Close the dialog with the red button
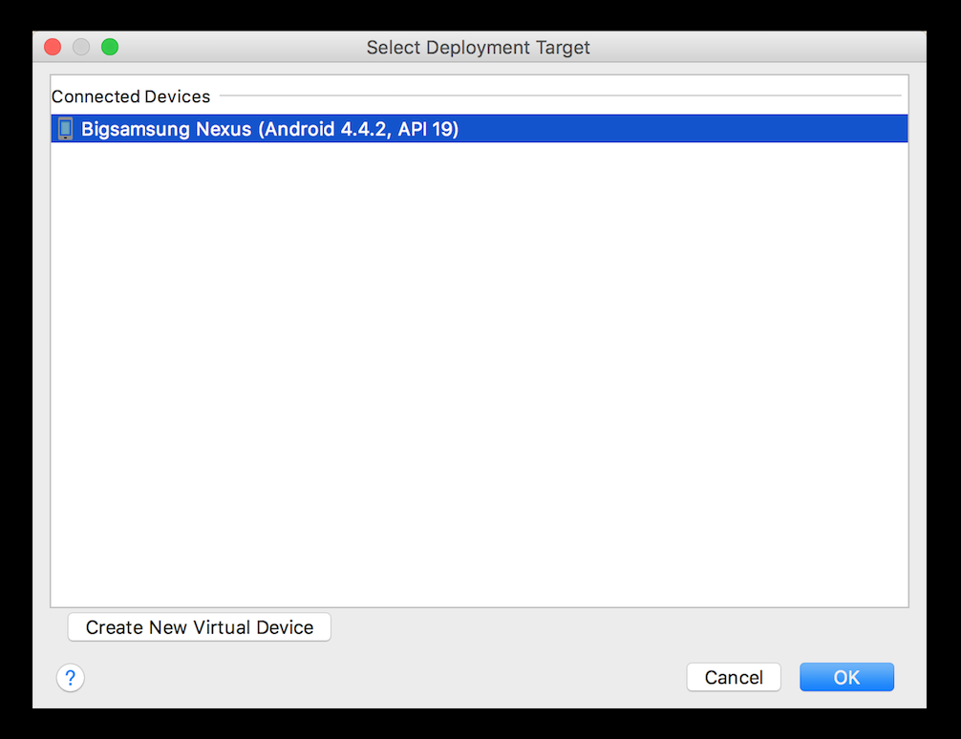Image resolution: width=961 pixels, height=739 pixels. pos(53,47)
